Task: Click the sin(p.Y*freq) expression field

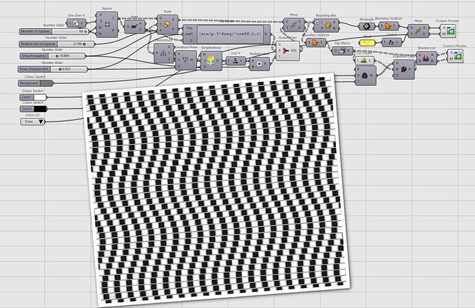Action: point(230,34)
